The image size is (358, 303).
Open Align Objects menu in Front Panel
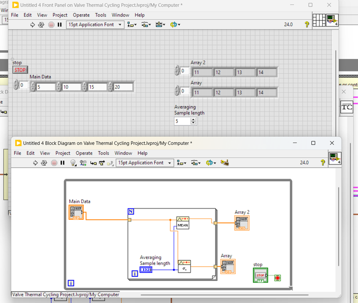(x=132, y=25)
